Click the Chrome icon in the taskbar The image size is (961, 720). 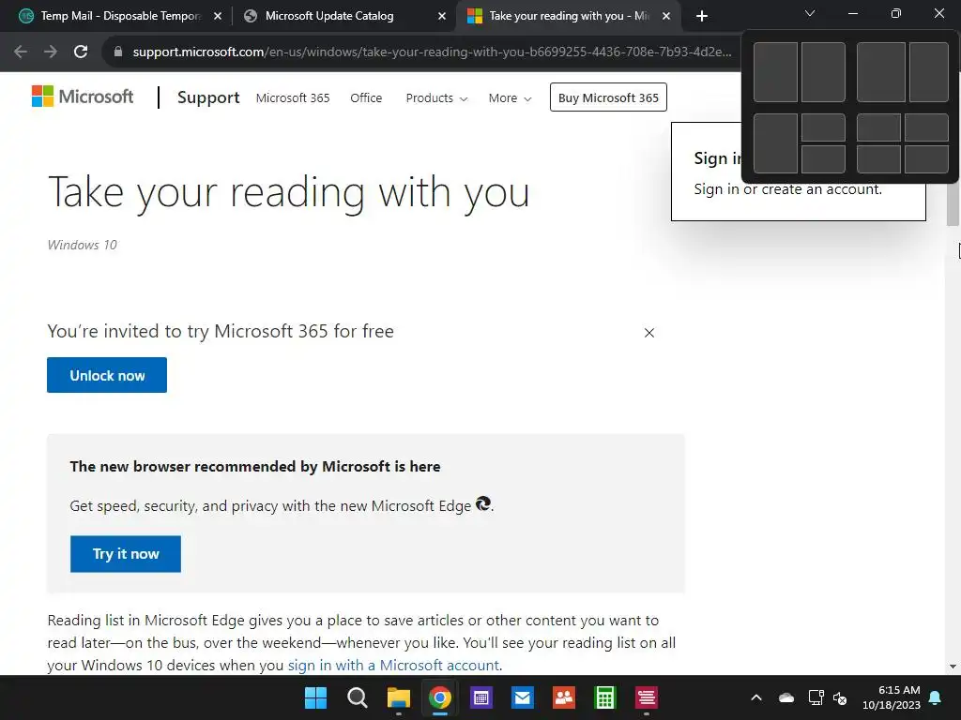click(440, 697)
